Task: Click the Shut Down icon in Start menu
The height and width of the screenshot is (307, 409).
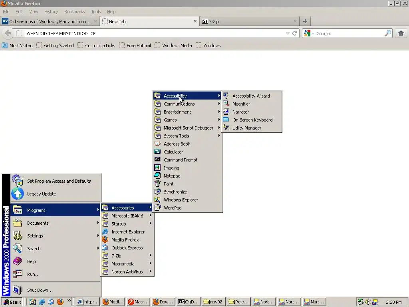Action: click(18, 290)
